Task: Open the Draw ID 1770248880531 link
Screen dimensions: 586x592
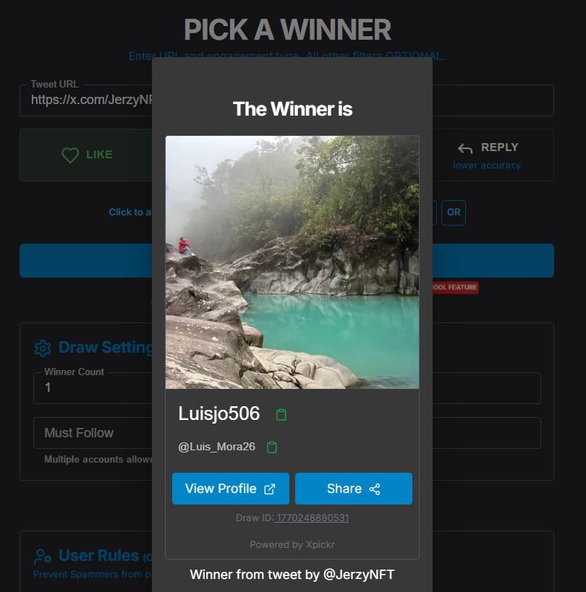Action: (x=312, y=518)
